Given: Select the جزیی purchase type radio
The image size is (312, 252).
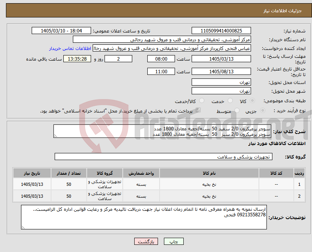Looking at the screenshot, I should click(x=263, y=110).
